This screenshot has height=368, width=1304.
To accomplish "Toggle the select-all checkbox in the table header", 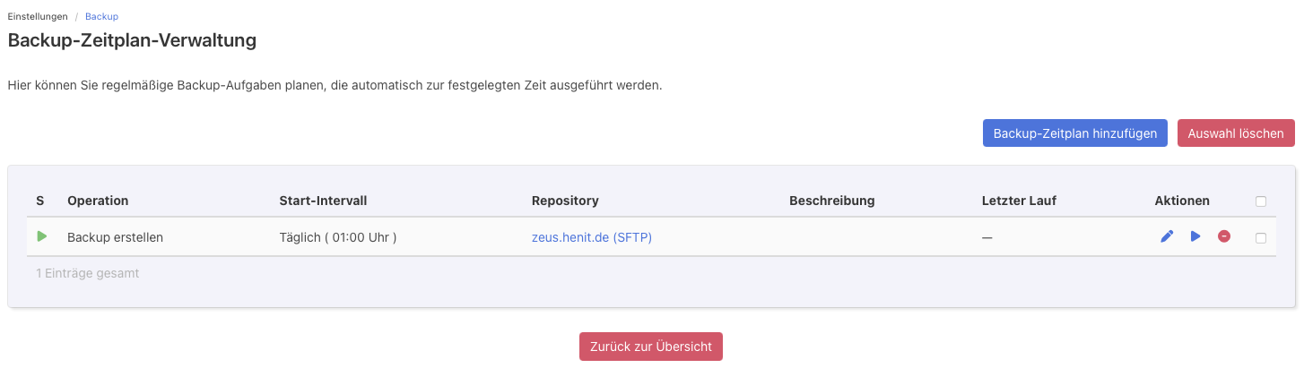I will (1261, 201).
